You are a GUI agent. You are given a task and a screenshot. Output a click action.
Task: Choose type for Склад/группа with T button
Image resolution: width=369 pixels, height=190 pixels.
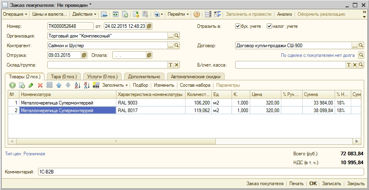pos(171,65)
